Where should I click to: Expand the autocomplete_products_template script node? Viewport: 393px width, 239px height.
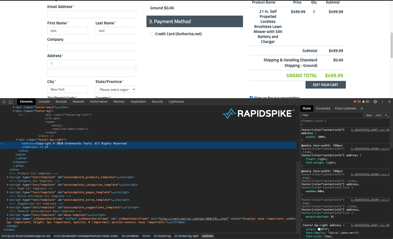click(x=8, y=177)
